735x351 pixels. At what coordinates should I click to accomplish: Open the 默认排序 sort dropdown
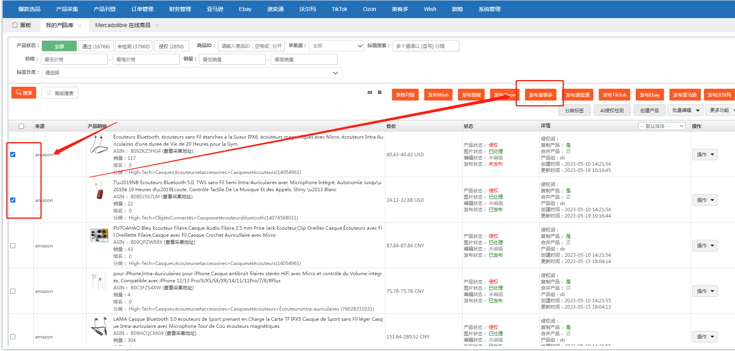tap(662, 126)
